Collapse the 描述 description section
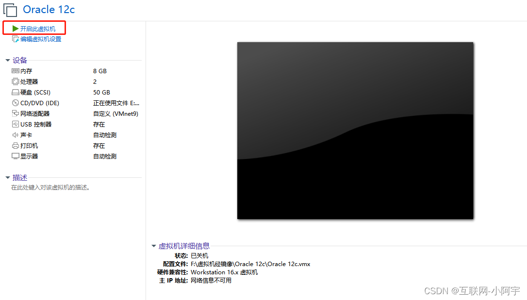The image size is (527, 300). click(7, 177)
